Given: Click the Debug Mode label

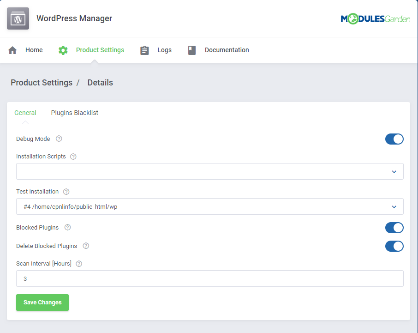Looking at the screenshot, I should [x=33, y=139].
